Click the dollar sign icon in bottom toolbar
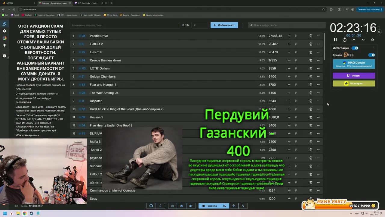385x217 pixels. click(x=160, y=206)
